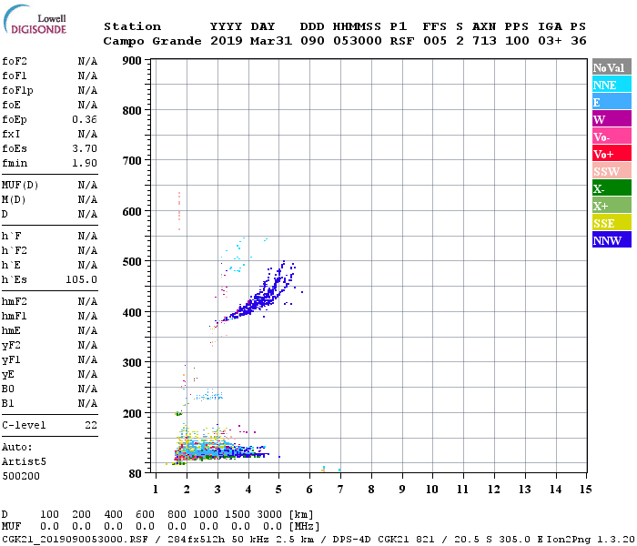Click the station name Campo Grande
This screenshot has height=546, width=637.
152,41
